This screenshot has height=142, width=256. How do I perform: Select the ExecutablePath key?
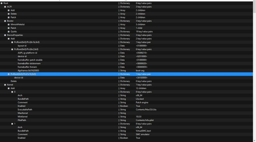25,109
